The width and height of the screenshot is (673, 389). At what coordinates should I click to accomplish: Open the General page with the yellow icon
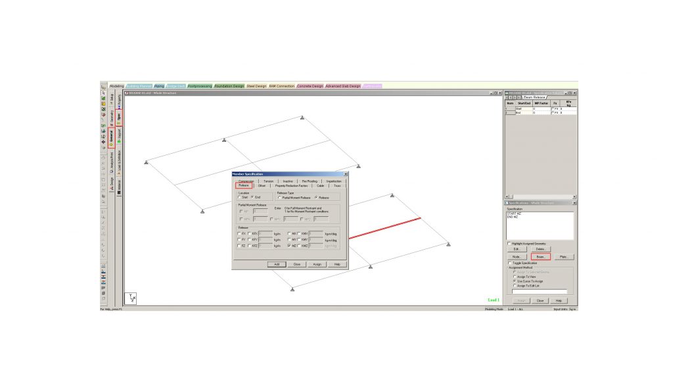click(x=111, y=137)
